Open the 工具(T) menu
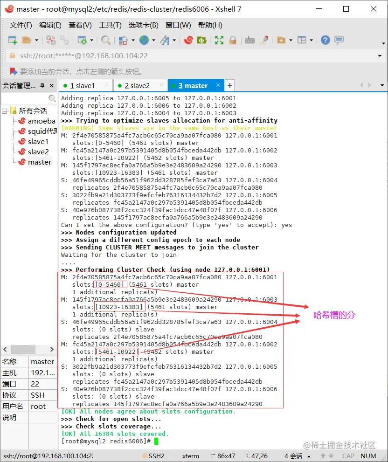This screenshot has width=388, height=462. [x=110, y=25]
